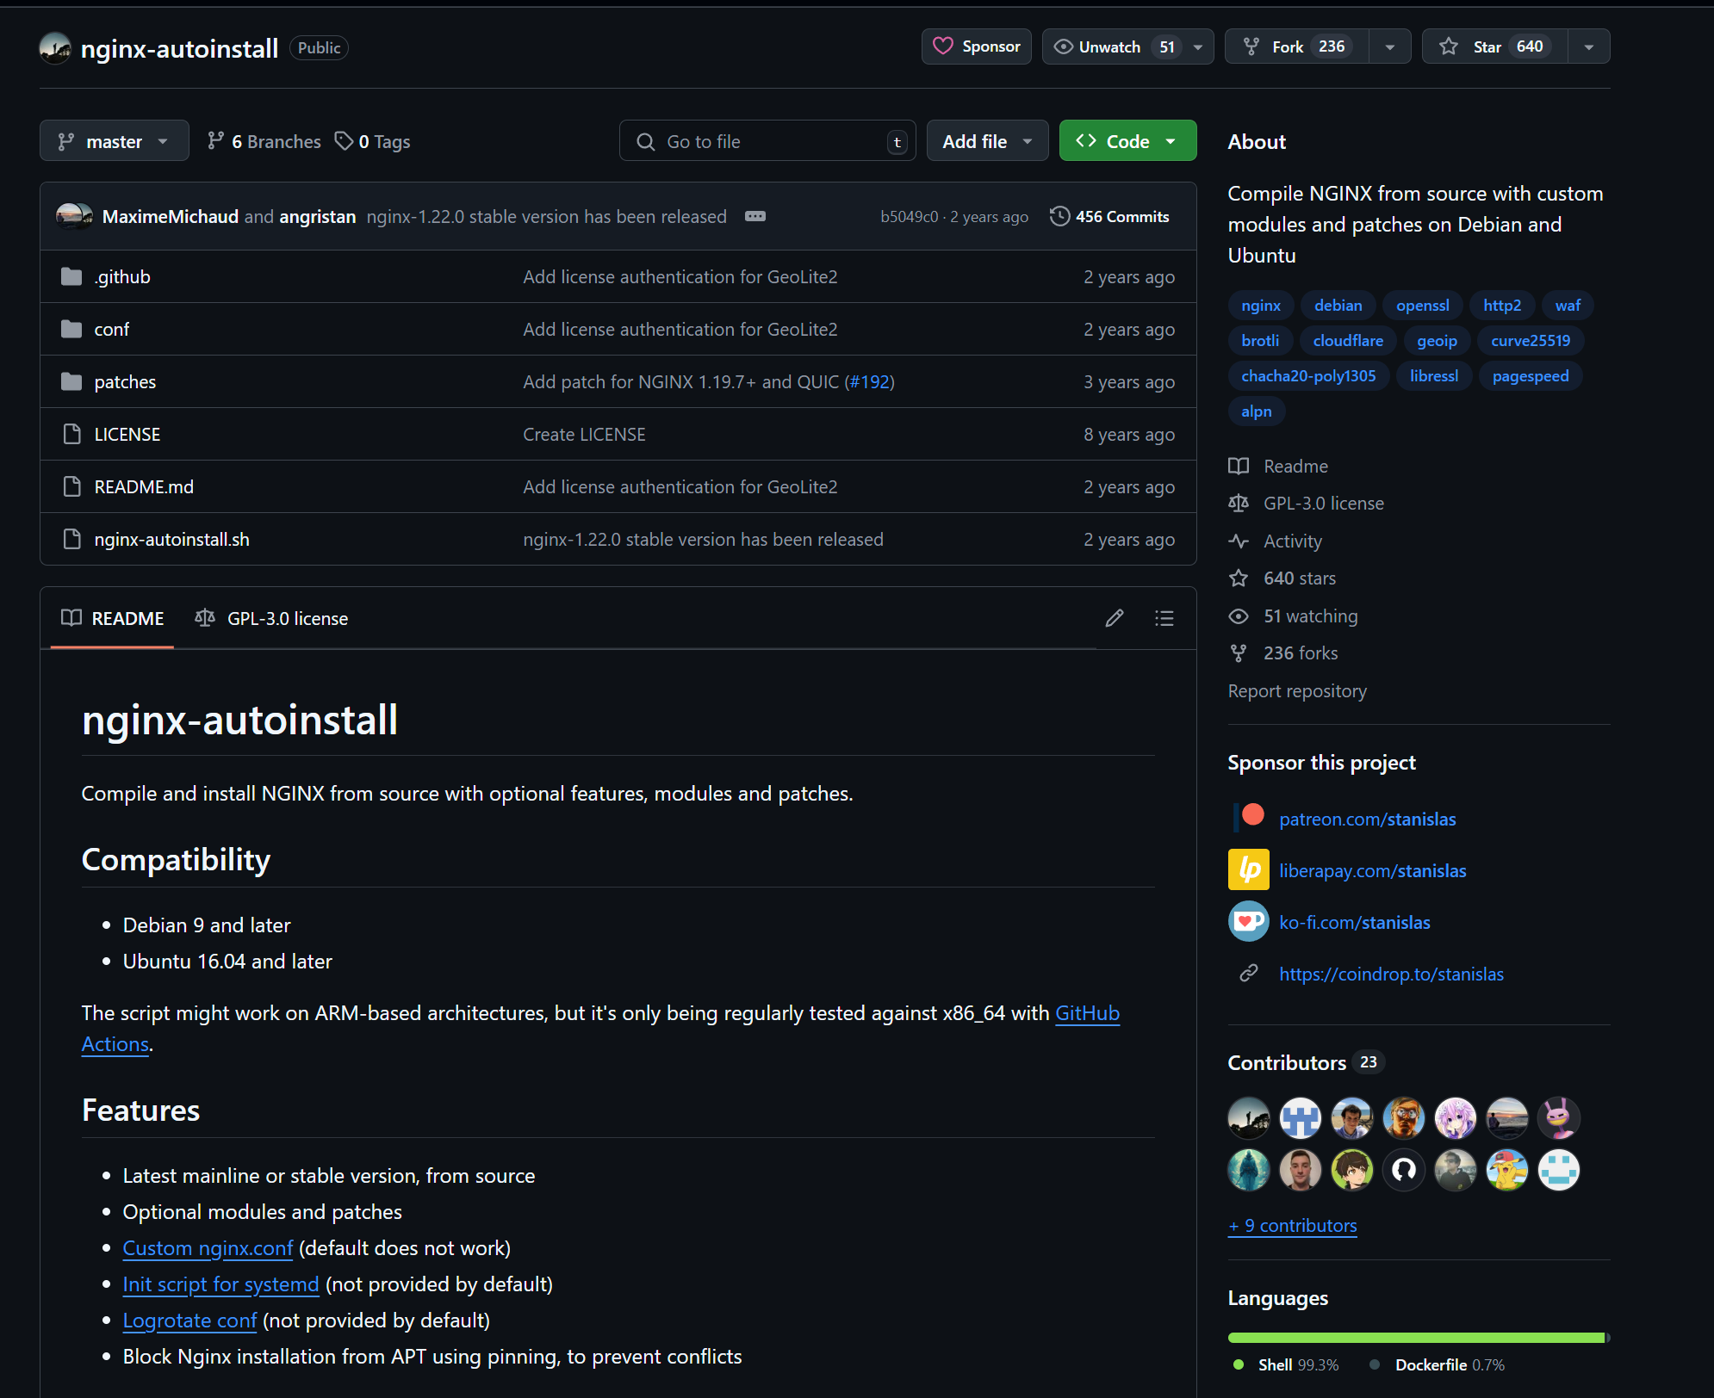Select the README tab
Screen dimensions: 1714x1398
113,618
